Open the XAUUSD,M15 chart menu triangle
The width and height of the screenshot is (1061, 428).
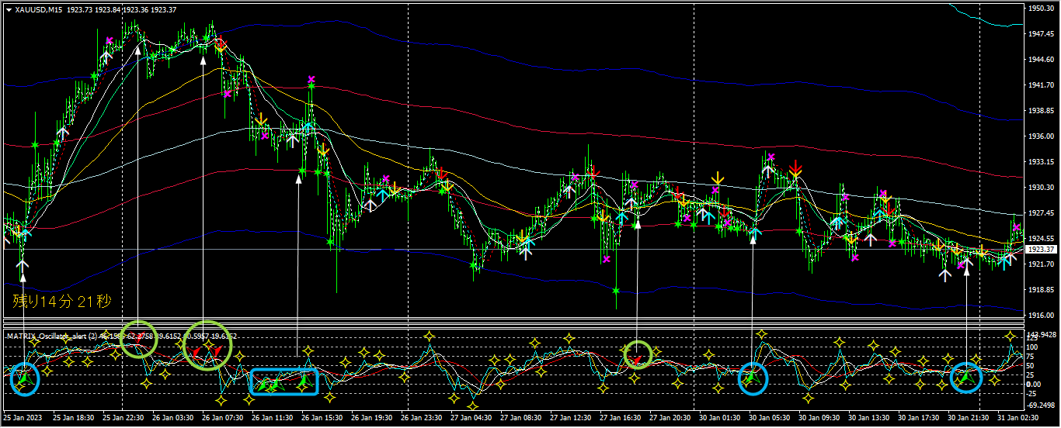pyautogui.click(x=9, y=9)
